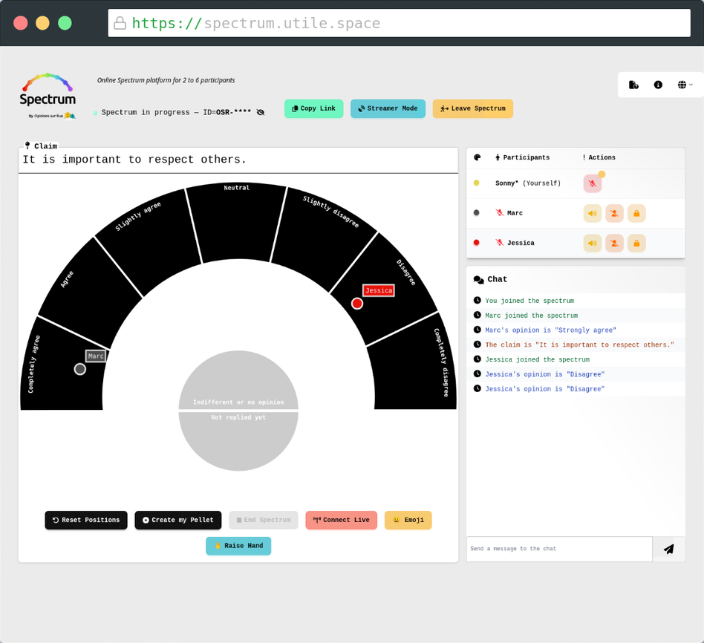Click the gray Marc name tag on spectrum
This screenshot has height=643, width=704.
[96, 356]
